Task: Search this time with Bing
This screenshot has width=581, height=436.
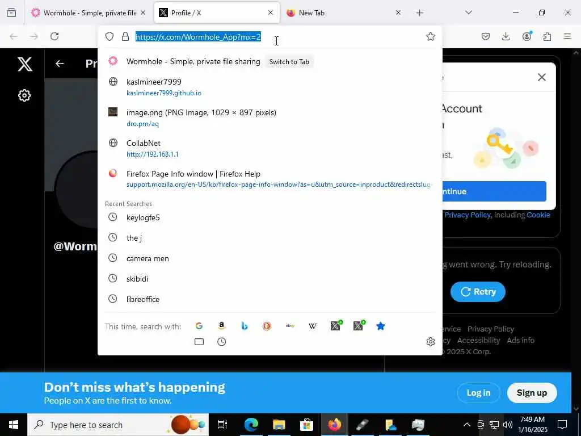Action: 244,326
